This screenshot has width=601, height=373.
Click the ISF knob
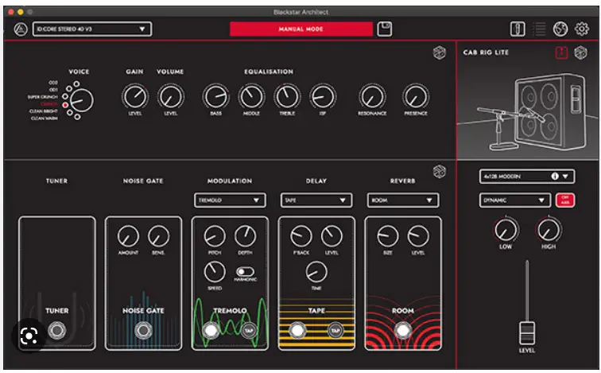(x=323, y=97)
